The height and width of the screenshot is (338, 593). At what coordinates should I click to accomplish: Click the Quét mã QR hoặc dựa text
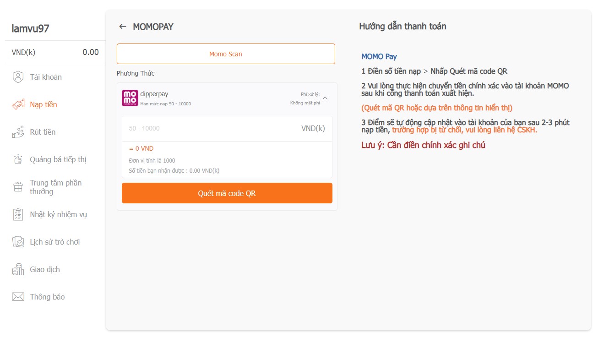coord(437,108)
